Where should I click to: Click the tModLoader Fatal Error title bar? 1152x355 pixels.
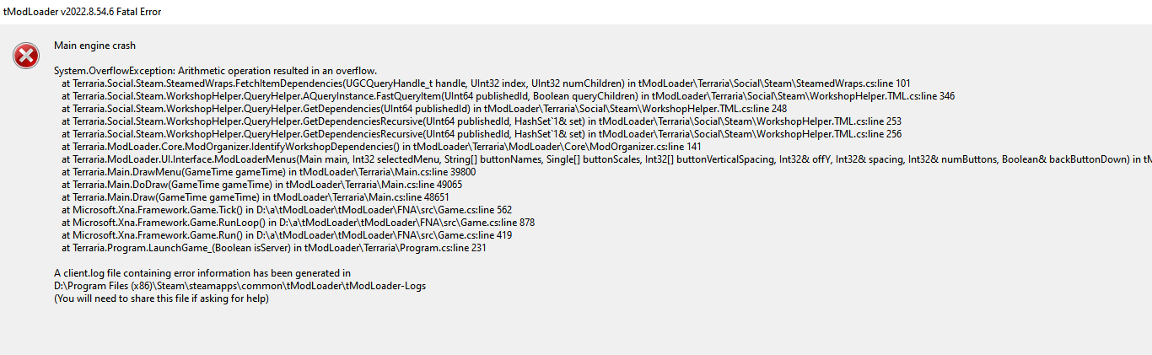[x=83, y=12]
